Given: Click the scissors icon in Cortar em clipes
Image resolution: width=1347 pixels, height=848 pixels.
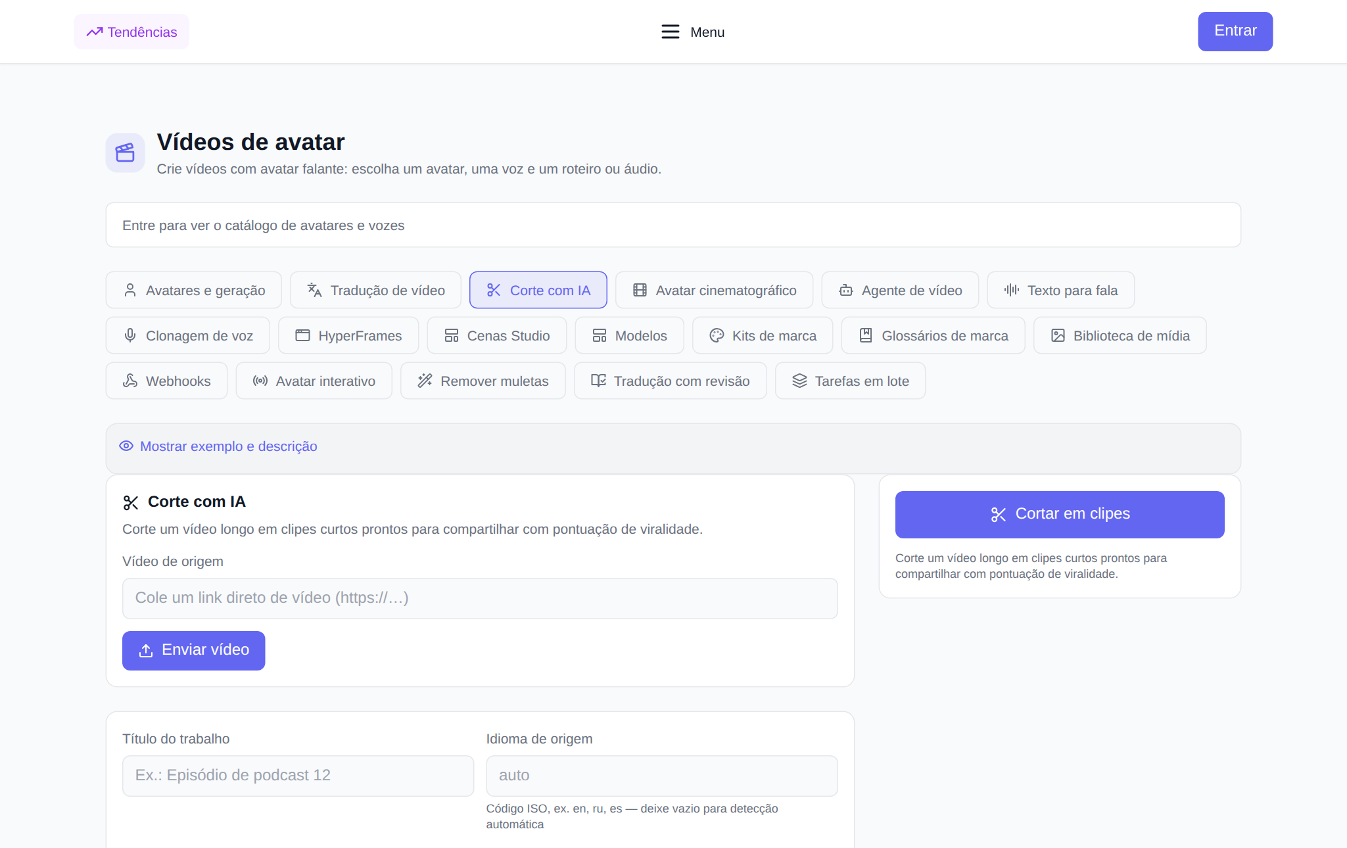Looking at the screenshot, I should click(999, 515).
